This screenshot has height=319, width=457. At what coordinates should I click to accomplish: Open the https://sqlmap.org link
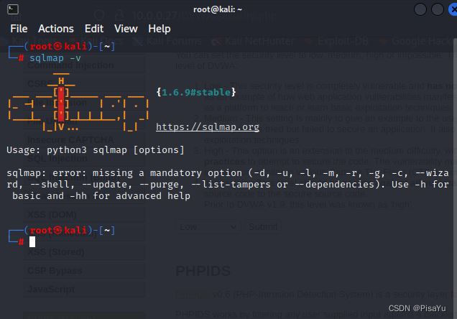(x=208, y=127)
